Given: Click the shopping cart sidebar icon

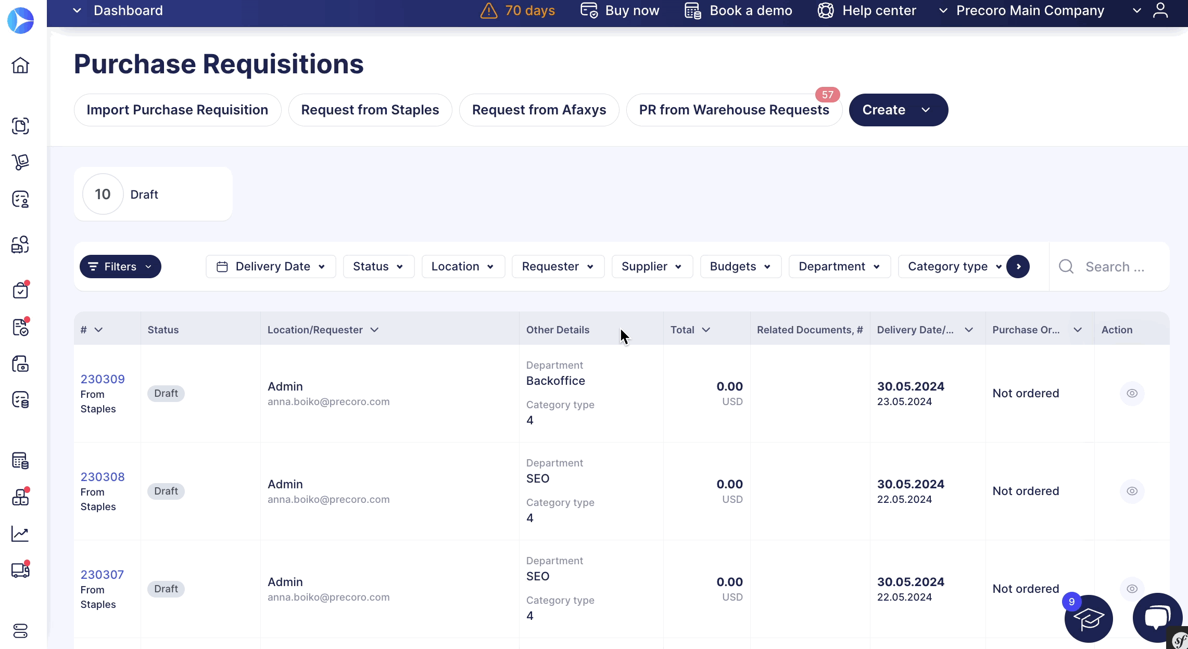Looking at the screenshot, I should (20, 162).
